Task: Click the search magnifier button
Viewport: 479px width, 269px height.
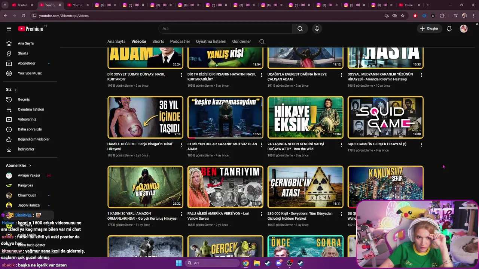Action: point(300,29)
